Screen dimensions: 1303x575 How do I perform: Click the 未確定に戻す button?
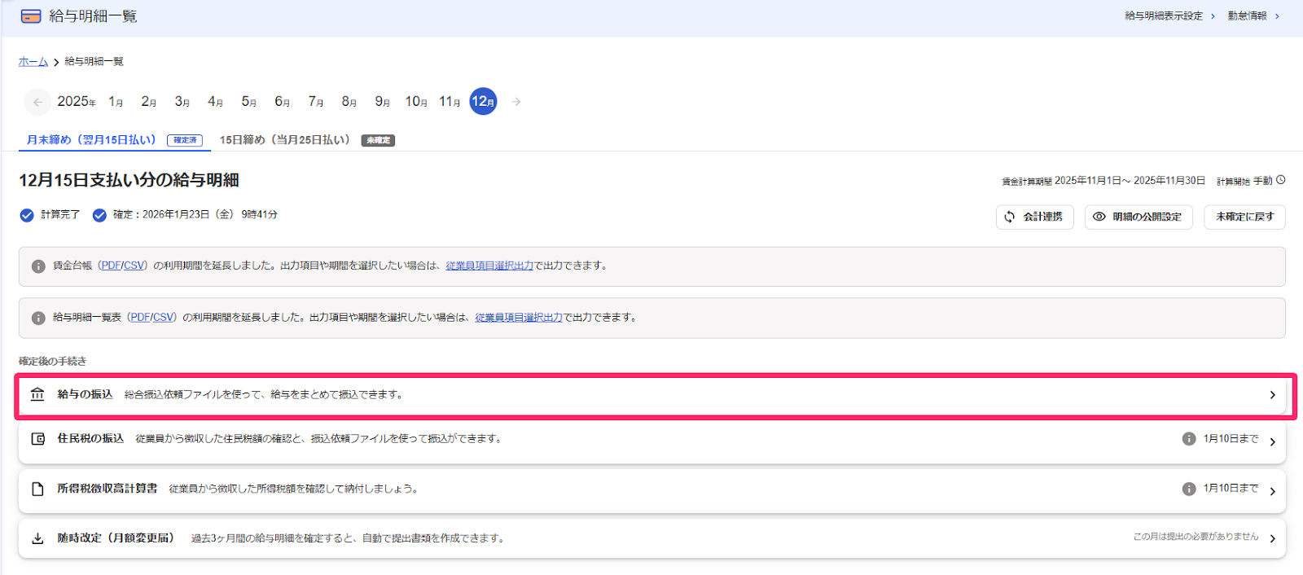(1244, 217)
